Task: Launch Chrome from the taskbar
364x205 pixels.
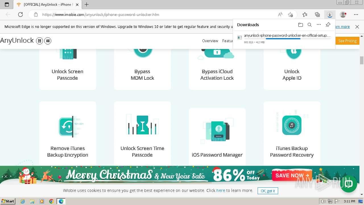Action: (x=51, y=201)
